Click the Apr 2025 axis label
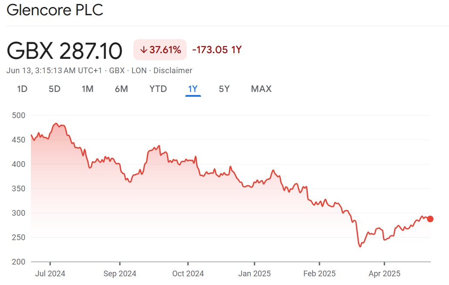 click(384, 274)
